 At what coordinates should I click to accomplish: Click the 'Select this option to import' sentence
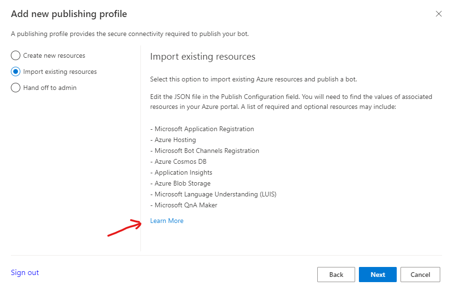pos(253,79)
